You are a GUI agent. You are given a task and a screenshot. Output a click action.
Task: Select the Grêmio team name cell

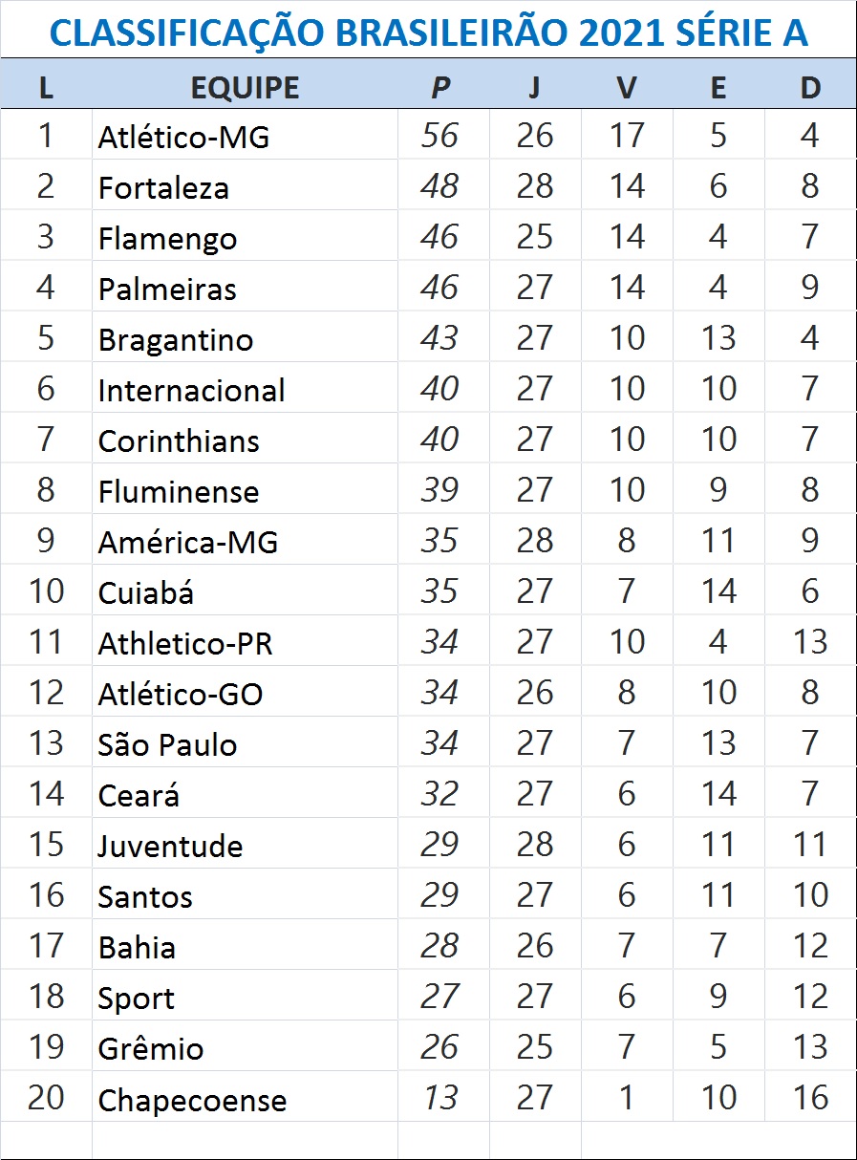[151, 1048]
